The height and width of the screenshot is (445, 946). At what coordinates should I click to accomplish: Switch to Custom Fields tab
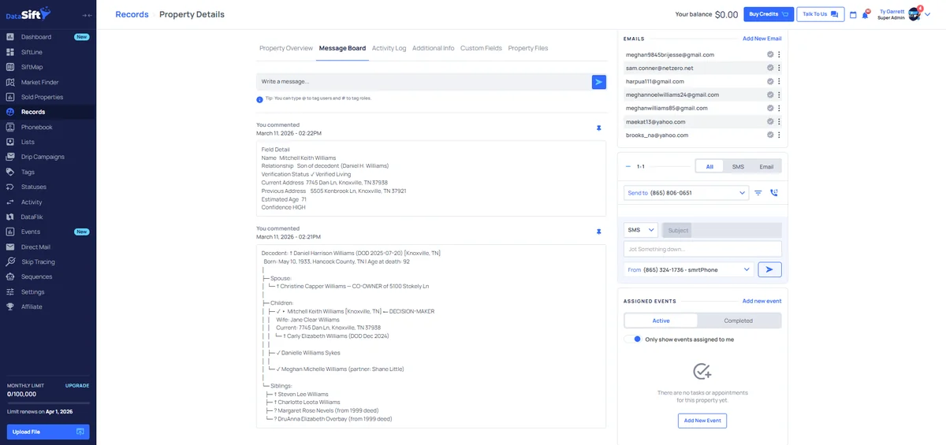click(481, 48)
